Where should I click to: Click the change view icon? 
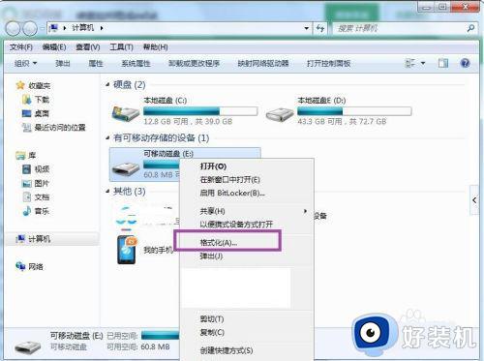(410, 63)
